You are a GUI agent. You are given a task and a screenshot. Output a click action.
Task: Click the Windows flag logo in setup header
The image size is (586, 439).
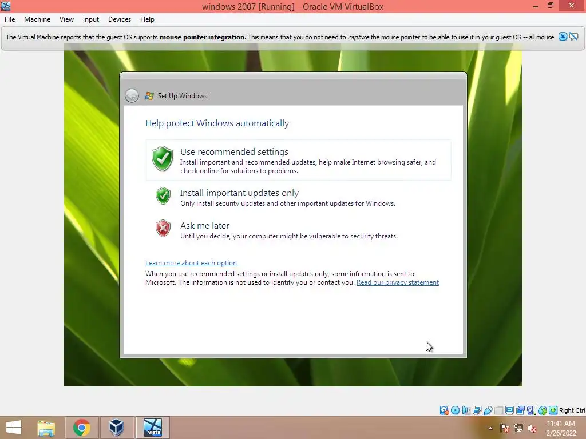(x=149, y=96)
